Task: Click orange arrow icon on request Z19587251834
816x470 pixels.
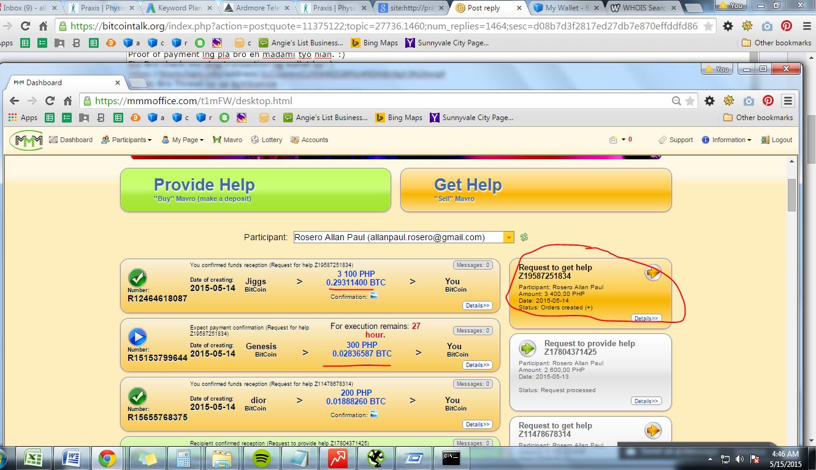Action: [x=653, y=273]
